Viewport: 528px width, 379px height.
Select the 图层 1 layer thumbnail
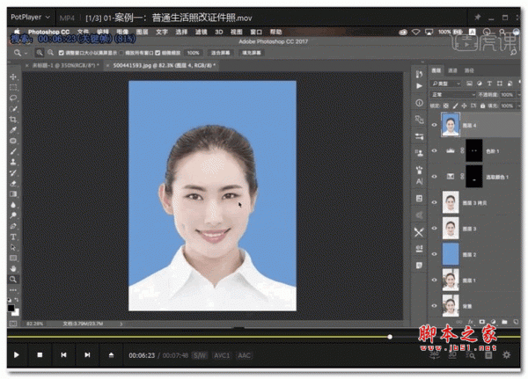tap(451, 280)
